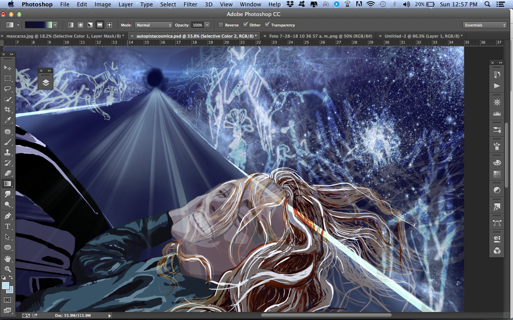Open the gradient picker dropdown arrow
This screenshot has height=320, width=513.
pyautogui.click(x=55, y=25)
